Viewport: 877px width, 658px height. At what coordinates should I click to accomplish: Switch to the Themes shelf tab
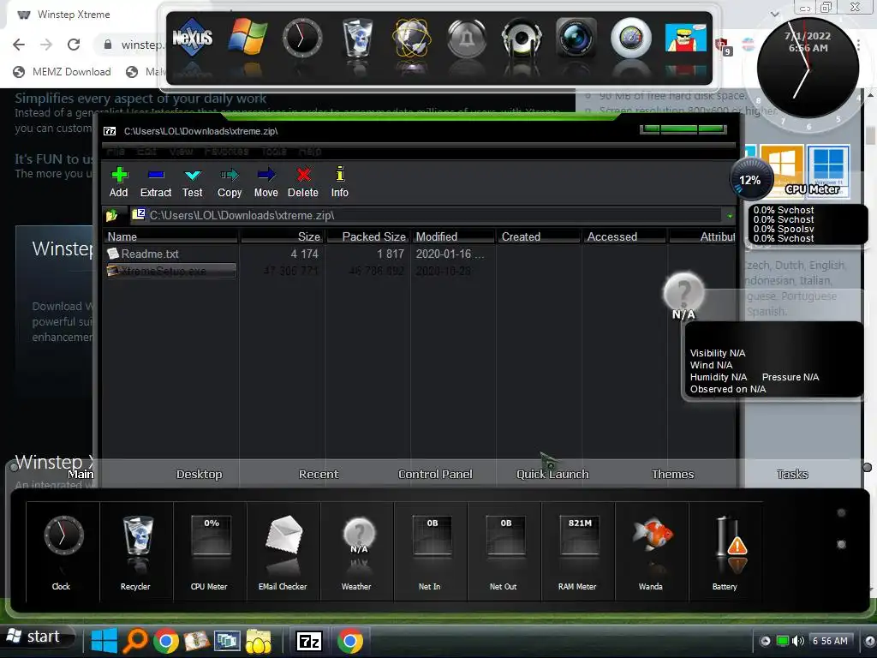tap(673, 474)
